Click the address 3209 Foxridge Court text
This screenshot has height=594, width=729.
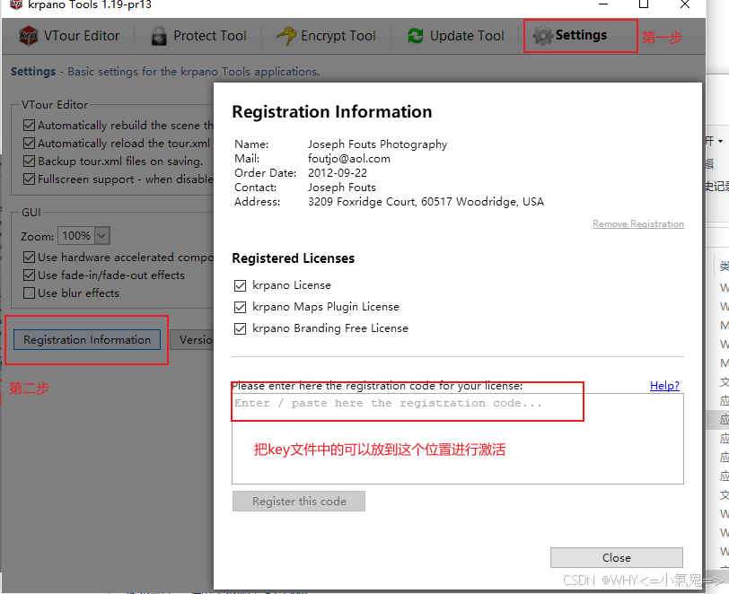tap(426, 202)
